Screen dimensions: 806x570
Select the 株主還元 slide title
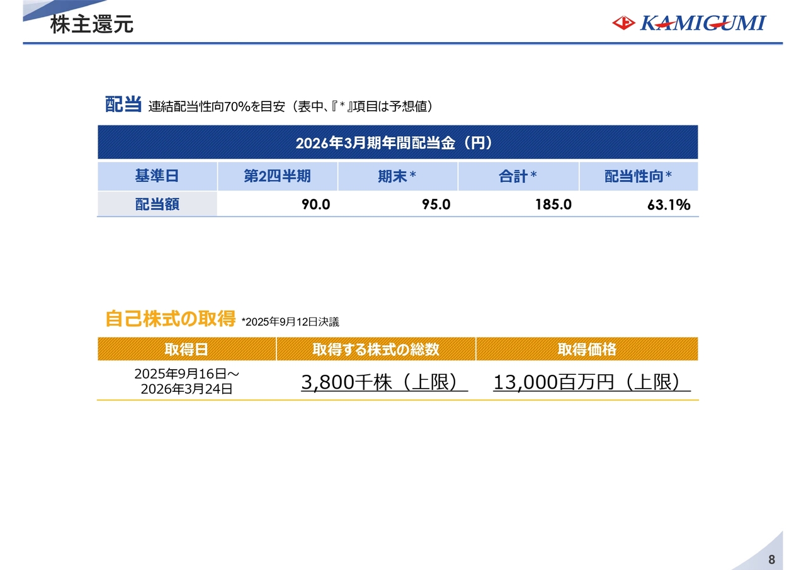92,25
